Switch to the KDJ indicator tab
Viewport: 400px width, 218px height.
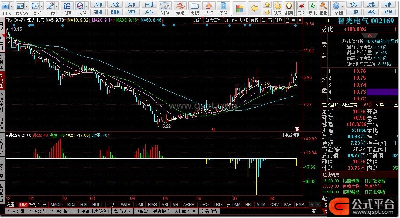[71, 205]
